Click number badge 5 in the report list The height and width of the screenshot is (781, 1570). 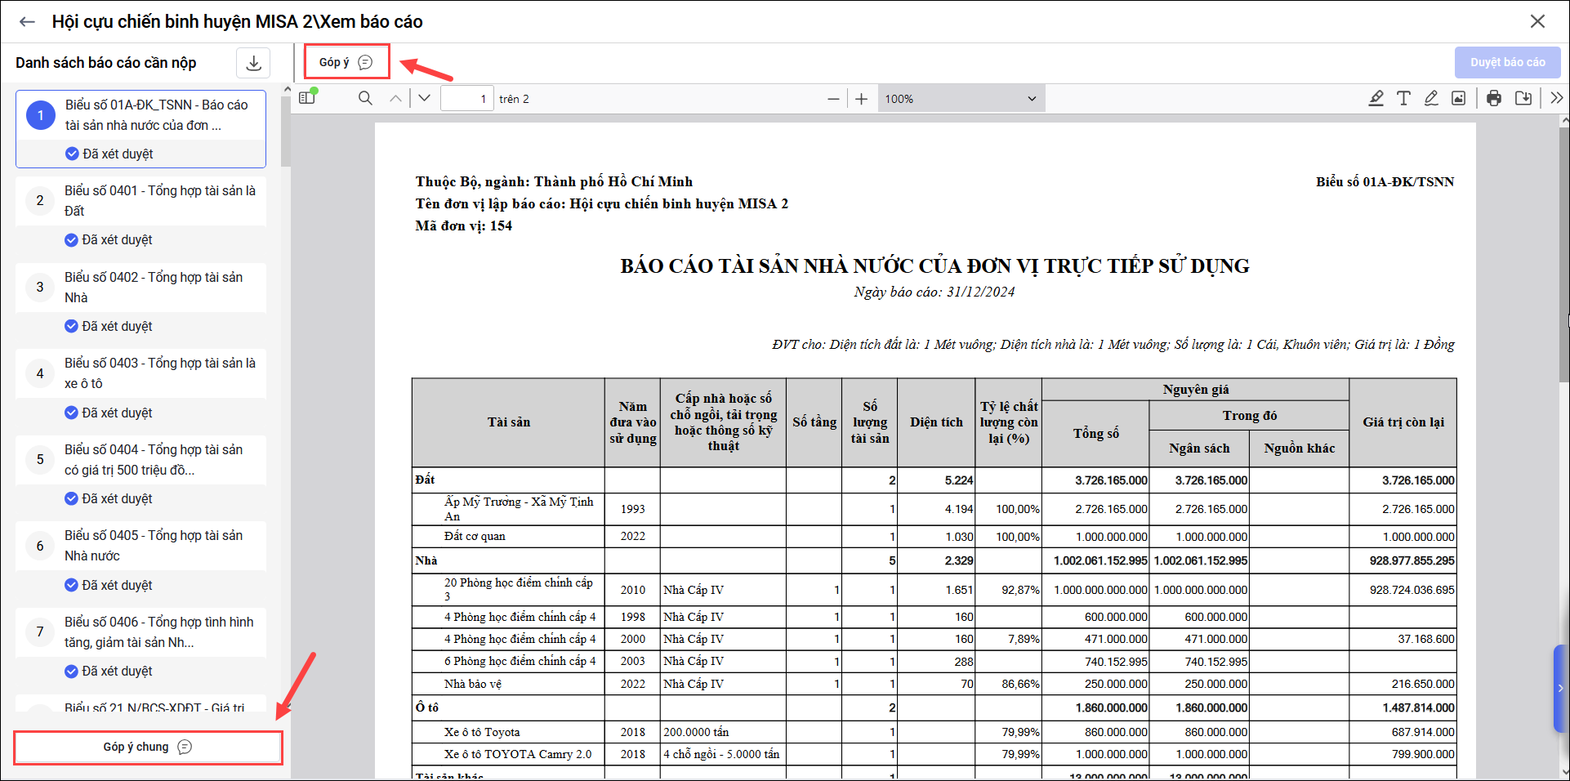(x=40, y=460)
